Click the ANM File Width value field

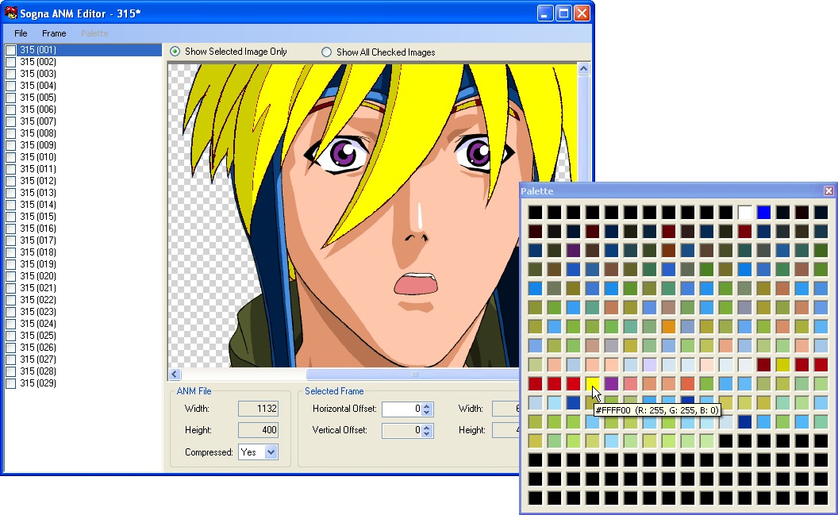tap(258, 409)
